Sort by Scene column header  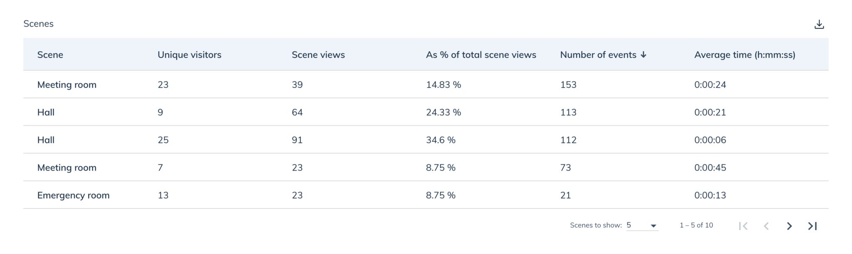click(50, 55)
